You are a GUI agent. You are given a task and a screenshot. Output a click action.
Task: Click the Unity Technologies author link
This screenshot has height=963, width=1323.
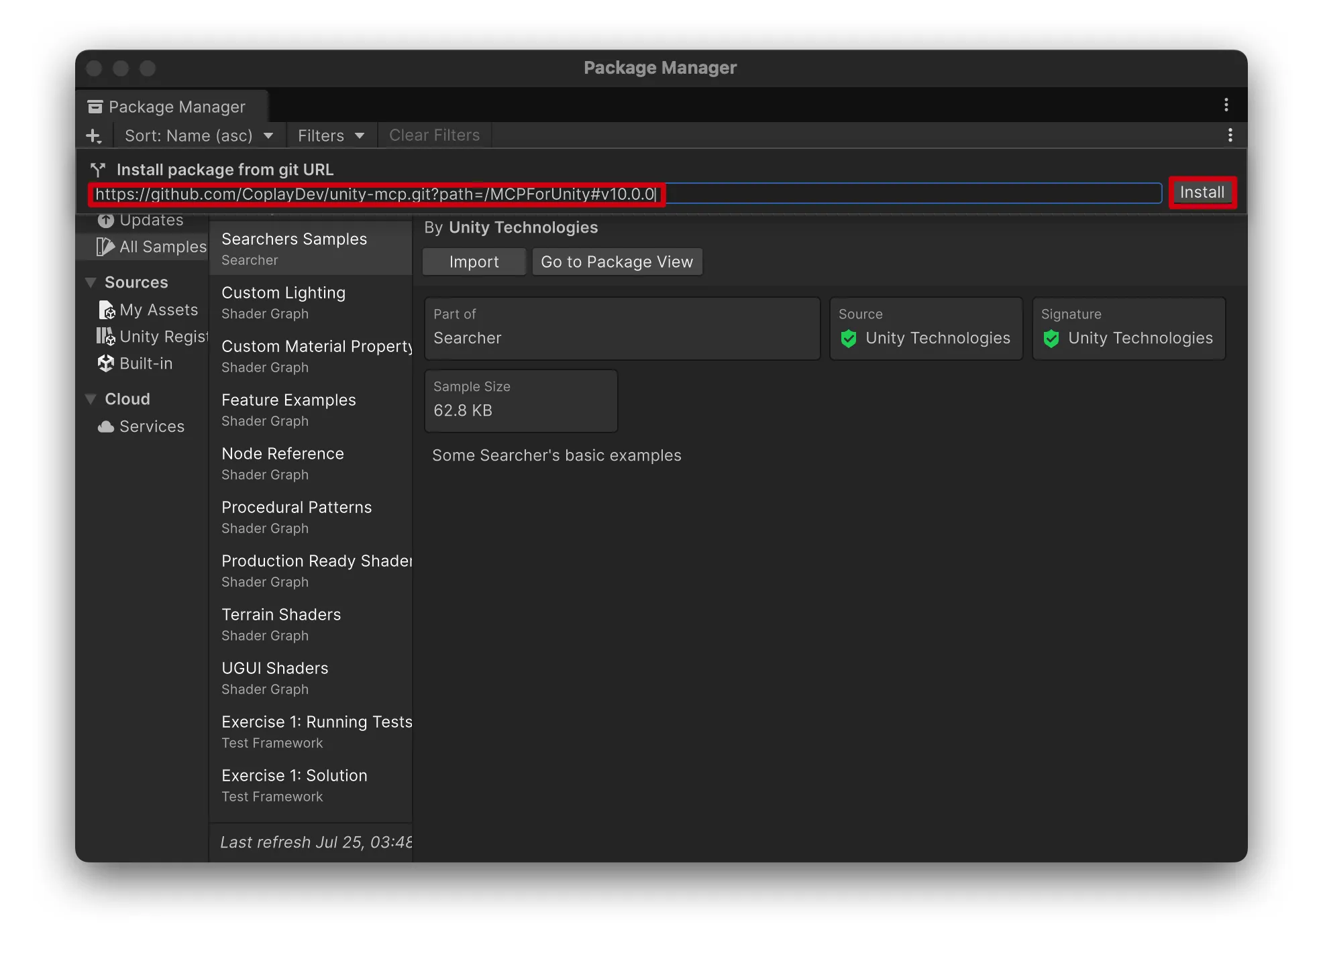pos(523,228)
